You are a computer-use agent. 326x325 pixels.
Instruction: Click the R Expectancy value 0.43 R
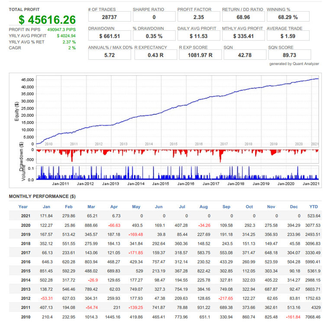155,55
